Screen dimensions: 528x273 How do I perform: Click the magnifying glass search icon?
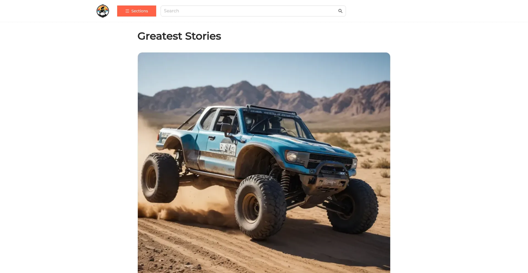pos(340,11)
